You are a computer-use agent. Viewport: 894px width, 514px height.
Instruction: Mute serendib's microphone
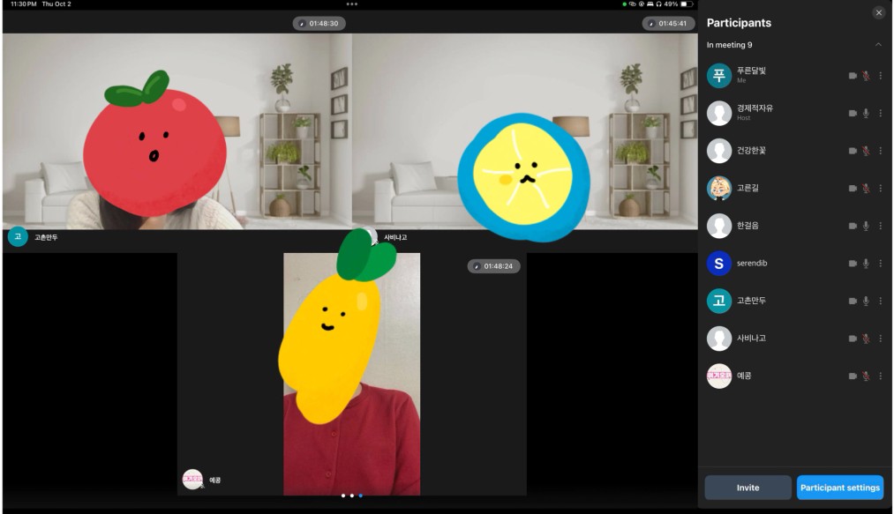(866, 264)
